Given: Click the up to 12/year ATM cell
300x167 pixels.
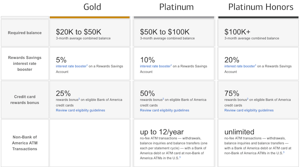Looking at the screenshot, I should [x=174, y=143].
